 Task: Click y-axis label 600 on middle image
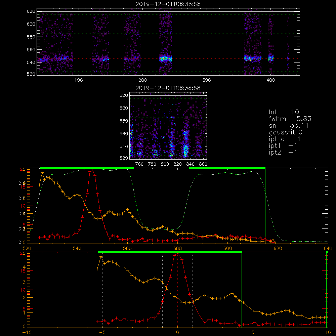[x=124, y=108]
